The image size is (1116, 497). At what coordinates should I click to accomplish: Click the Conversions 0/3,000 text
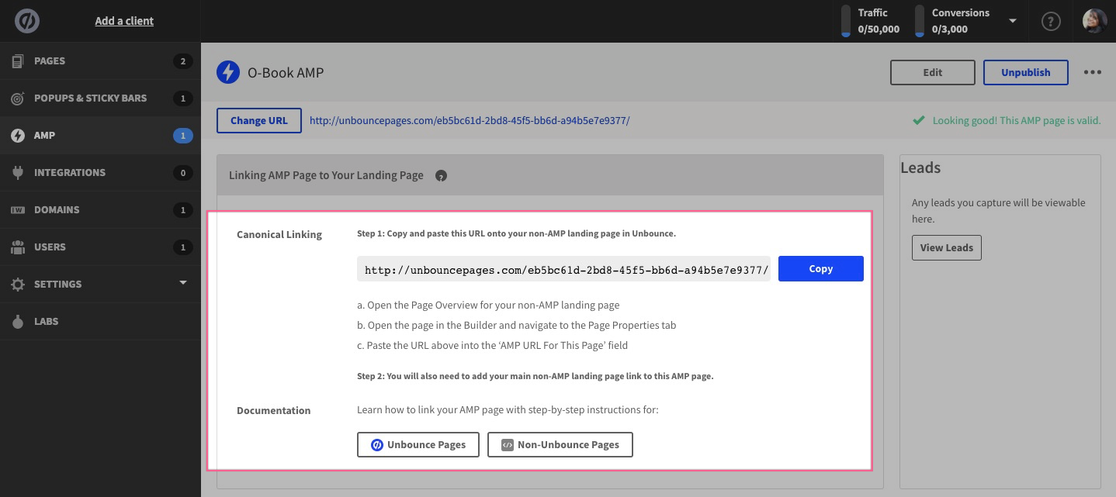pos(961,21)
